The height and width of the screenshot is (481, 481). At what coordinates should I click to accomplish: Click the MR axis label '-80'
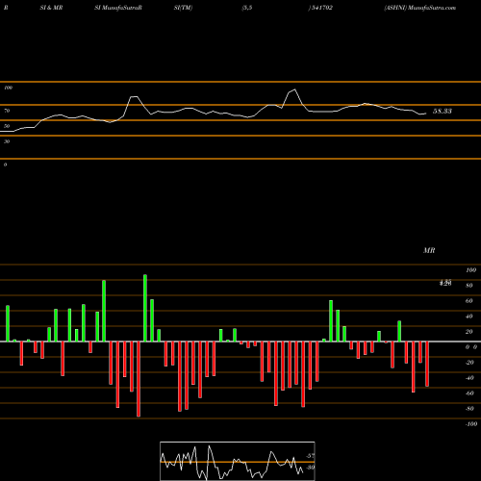pyautogui.click(x=469, y=409)
